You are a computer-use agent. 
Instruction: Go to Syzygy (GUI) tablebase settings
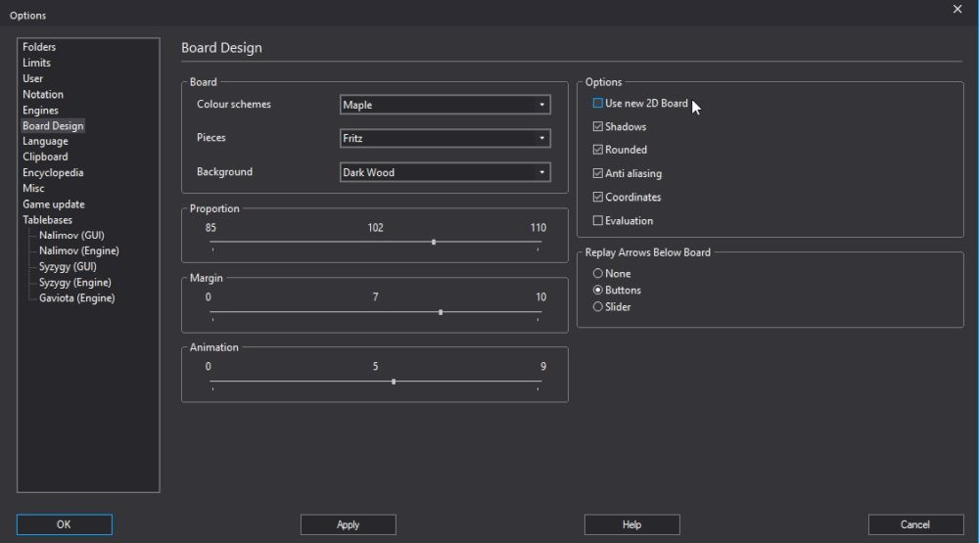pyautogui.click(x=68, y=266)
